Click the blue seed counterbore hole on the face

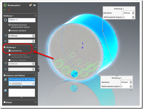point(75,73)
